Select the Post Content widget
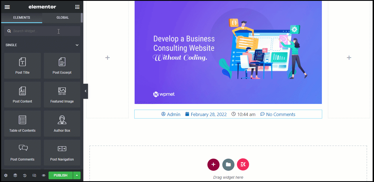 point(22,95)
